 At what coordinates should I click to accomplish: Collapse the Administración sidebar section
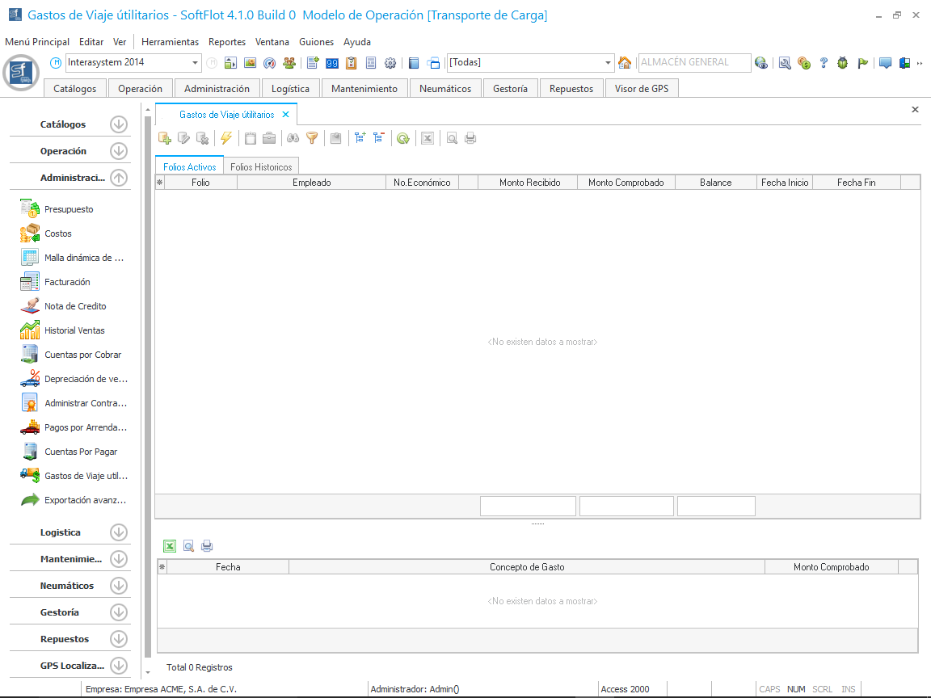tap(119, 178)
